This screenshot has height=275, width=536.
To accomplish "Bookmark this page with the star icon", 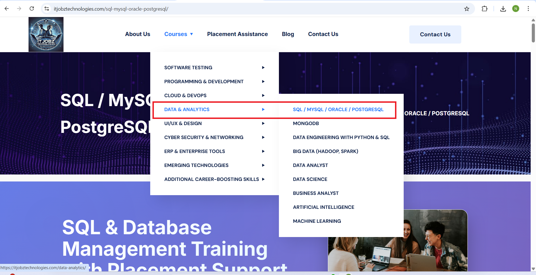I will (x=467, y=9).
